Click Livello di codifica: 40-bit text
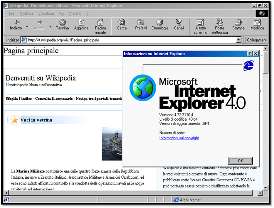This screenshot has height=208, width=274. click(178, 119)
